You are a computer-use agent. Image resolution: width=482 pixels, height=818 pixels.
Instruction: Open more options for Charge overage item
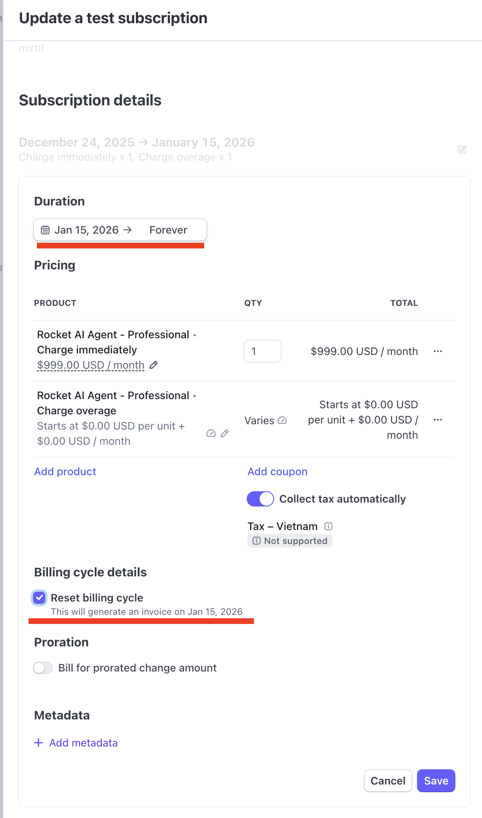pos(438,420)
